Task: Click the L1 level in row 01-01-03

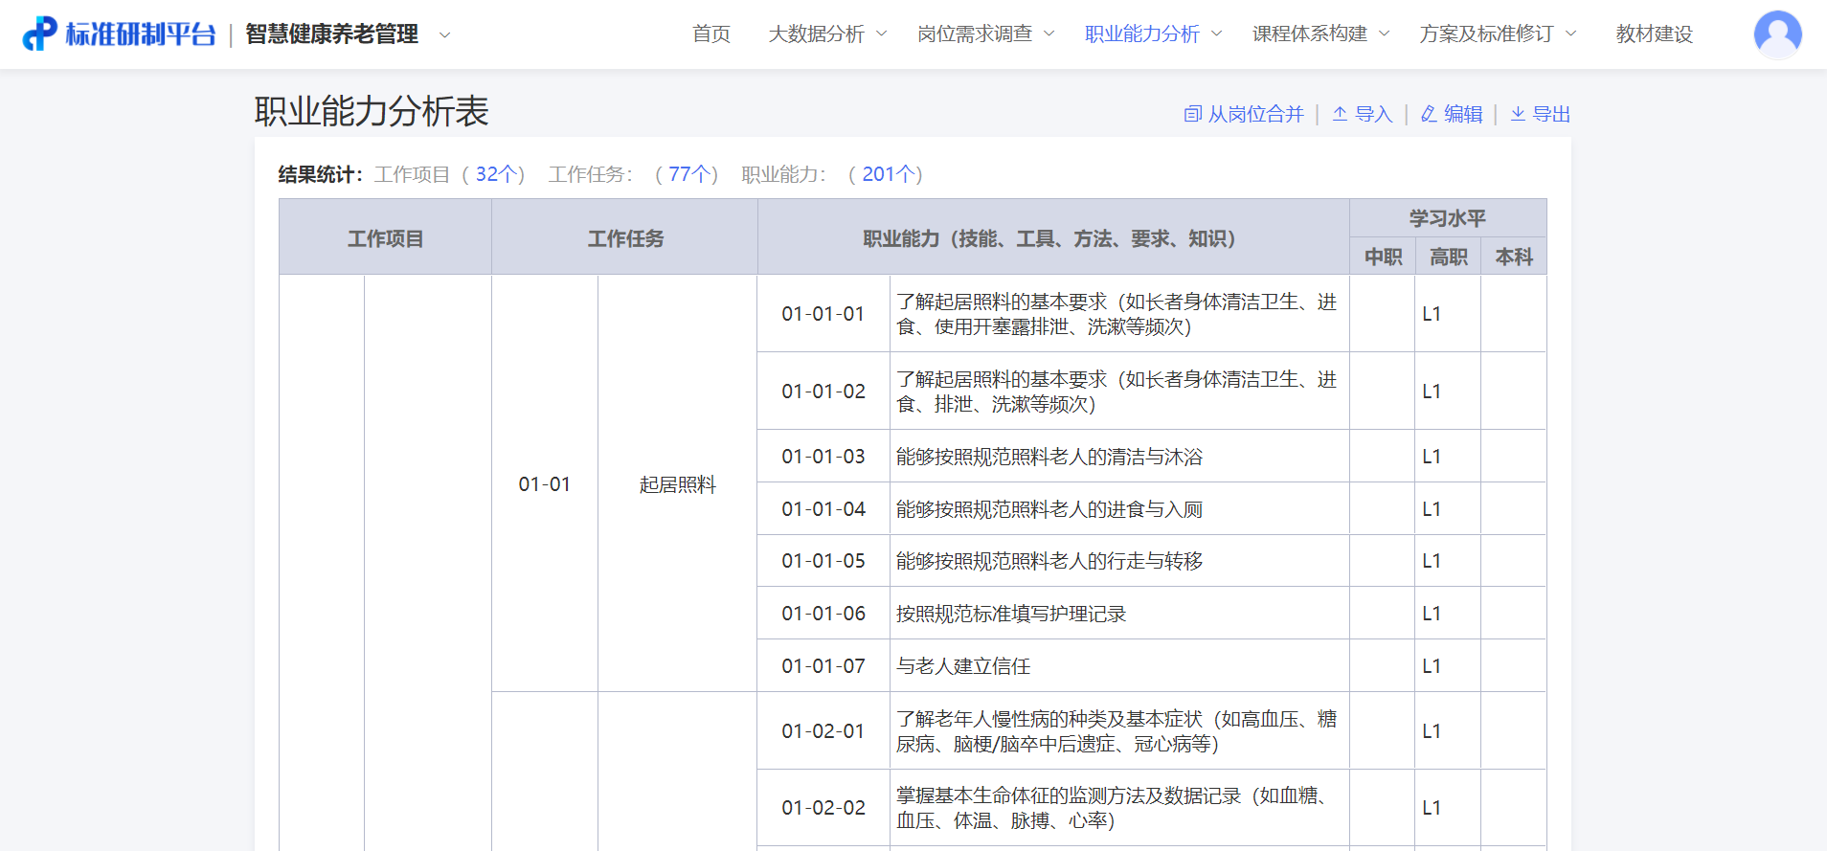Action: point(1432,457)
